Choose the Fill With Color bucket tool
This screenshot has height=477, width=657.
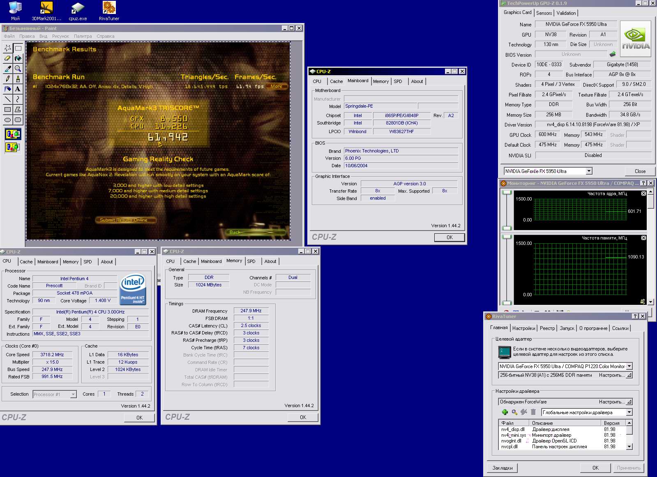click(18, 58)
